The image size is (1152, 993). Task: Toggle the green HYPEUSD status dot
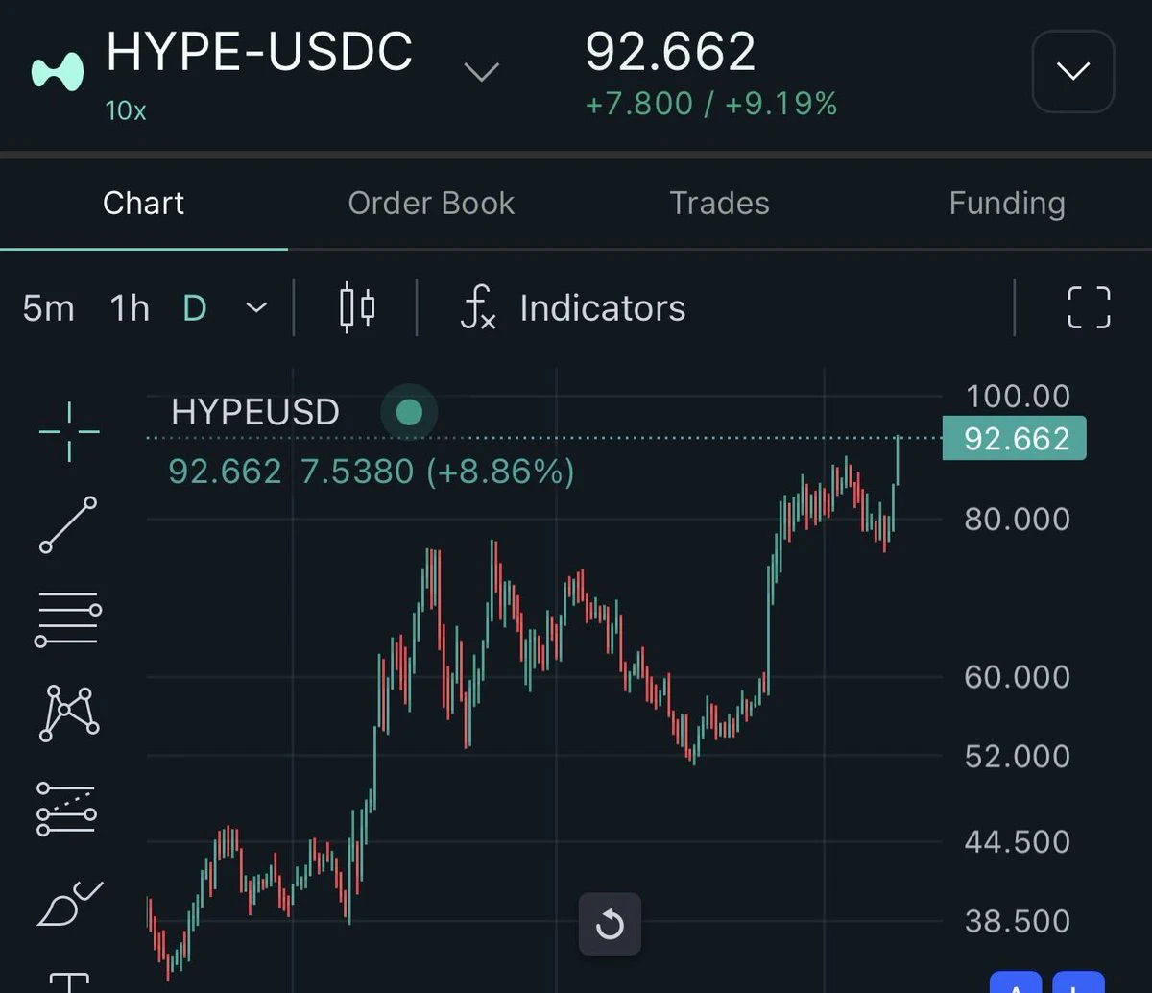click(x=409, y=413)
